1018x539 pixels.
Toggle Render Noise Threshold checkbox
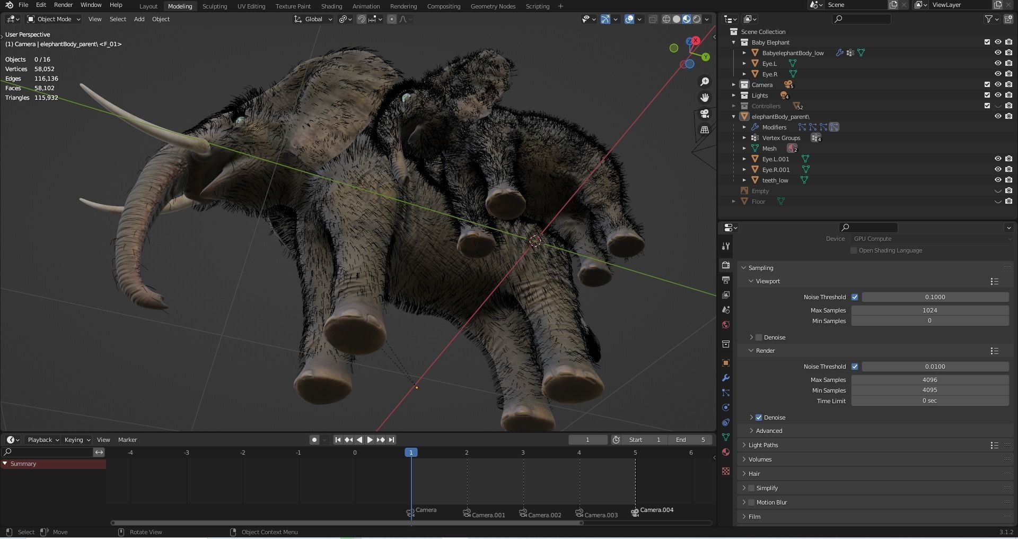tap(855, 367)
